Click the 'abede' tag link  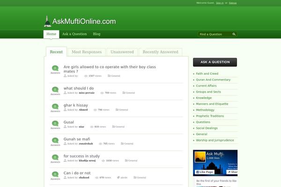(124, 178)
